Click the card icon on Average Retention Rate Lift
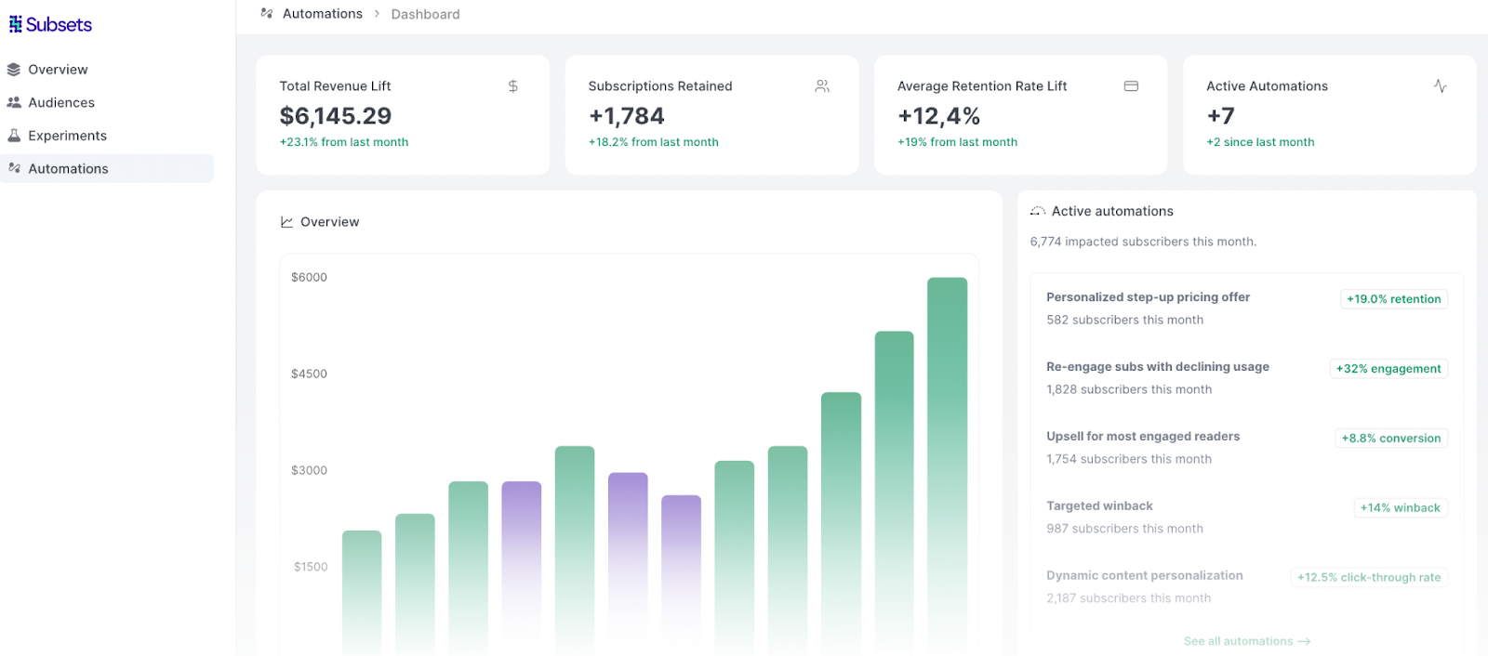 click(1131, 85)
